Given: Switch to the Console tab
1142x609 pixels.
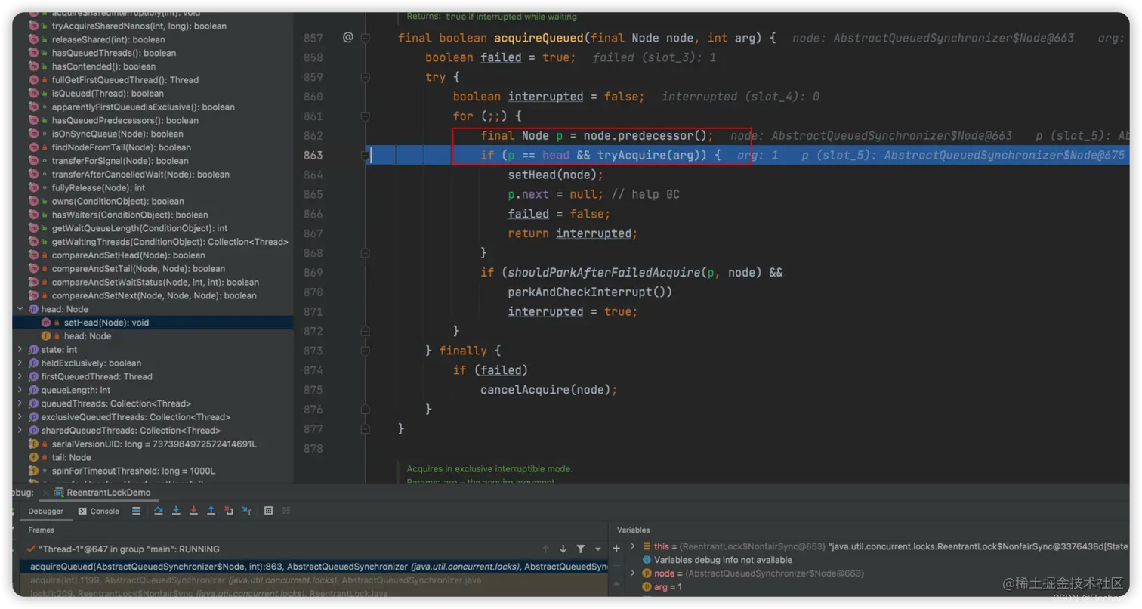Looking at the screenshot, I should 98,511.
